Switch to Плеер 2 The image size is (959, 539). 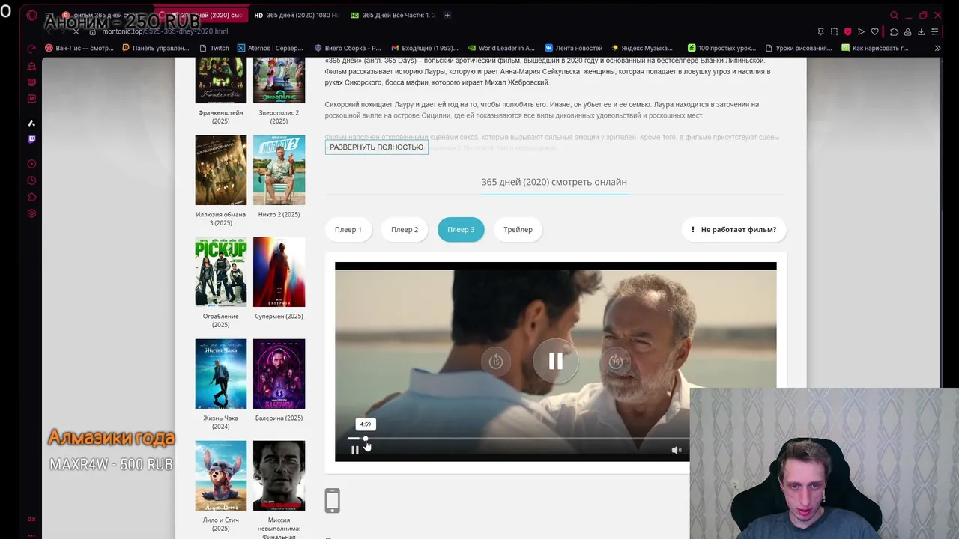405,229
